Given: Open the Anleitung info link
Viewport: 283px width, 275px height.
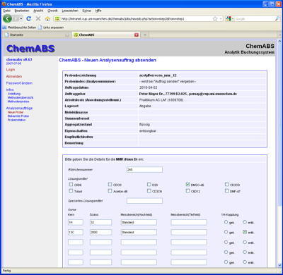Looking at the screenshot, I should pos(14,94).
